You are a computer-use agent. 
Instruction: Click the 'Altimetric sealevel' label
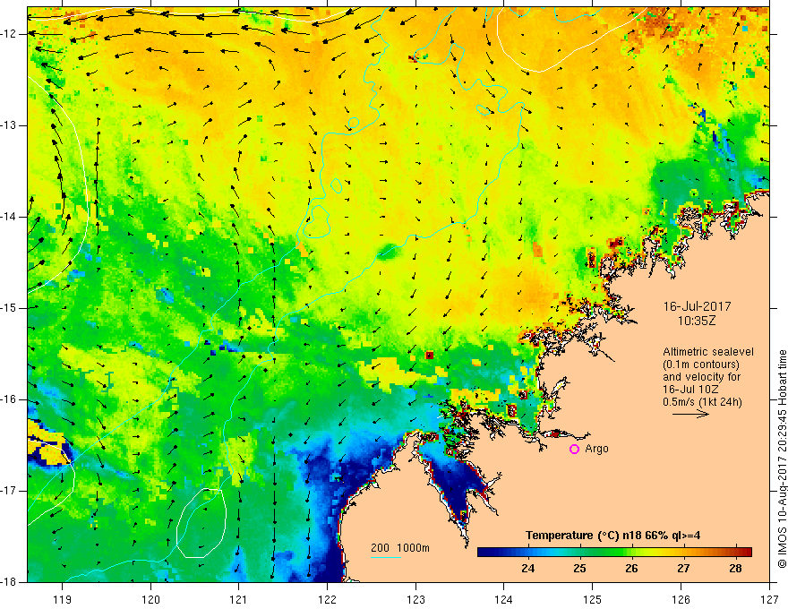point(707,352)
